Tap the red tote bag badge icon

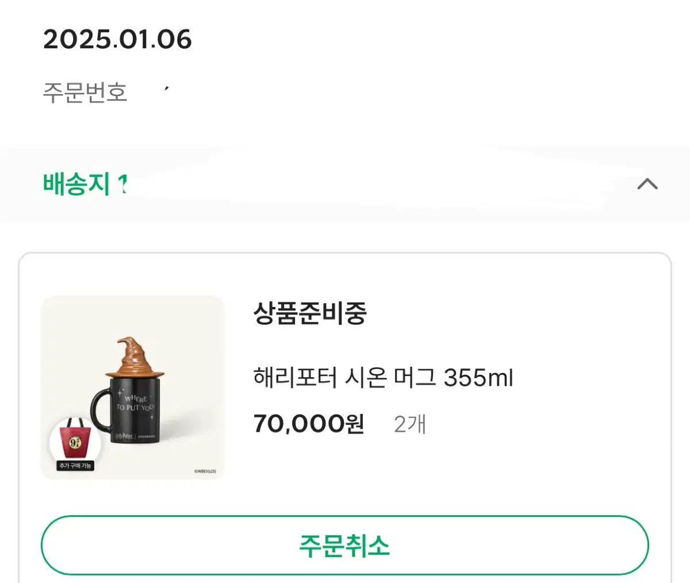pos(75,439)
